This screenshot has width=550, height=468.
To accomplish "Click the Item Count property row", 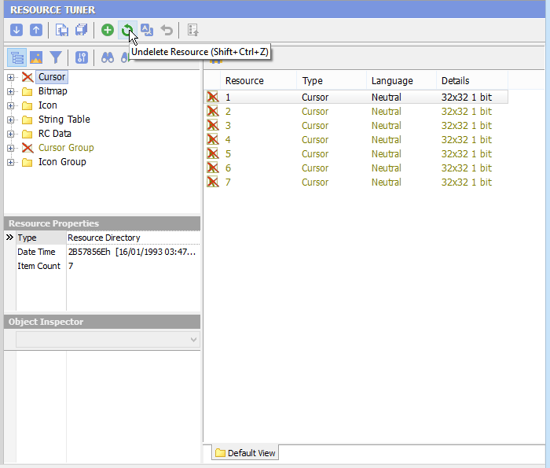I will (x=102, y=266).
